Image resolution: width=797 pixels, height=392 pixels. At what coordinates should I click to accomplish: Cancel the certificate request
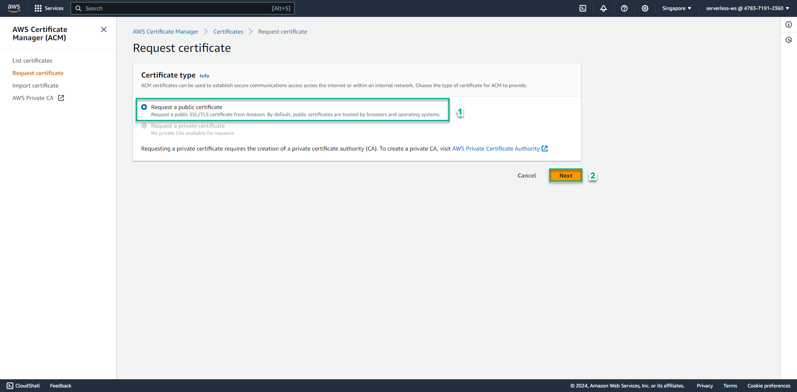coord(527,175)
